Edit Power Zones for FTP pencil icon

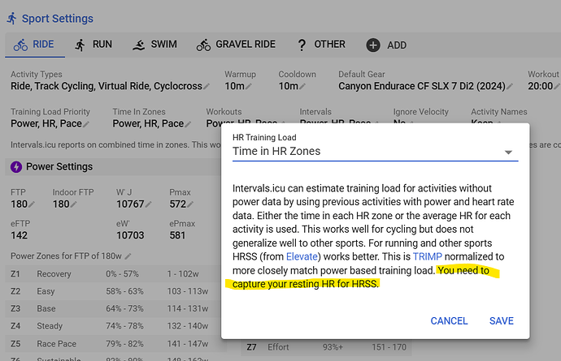click(x=128, y=256)
